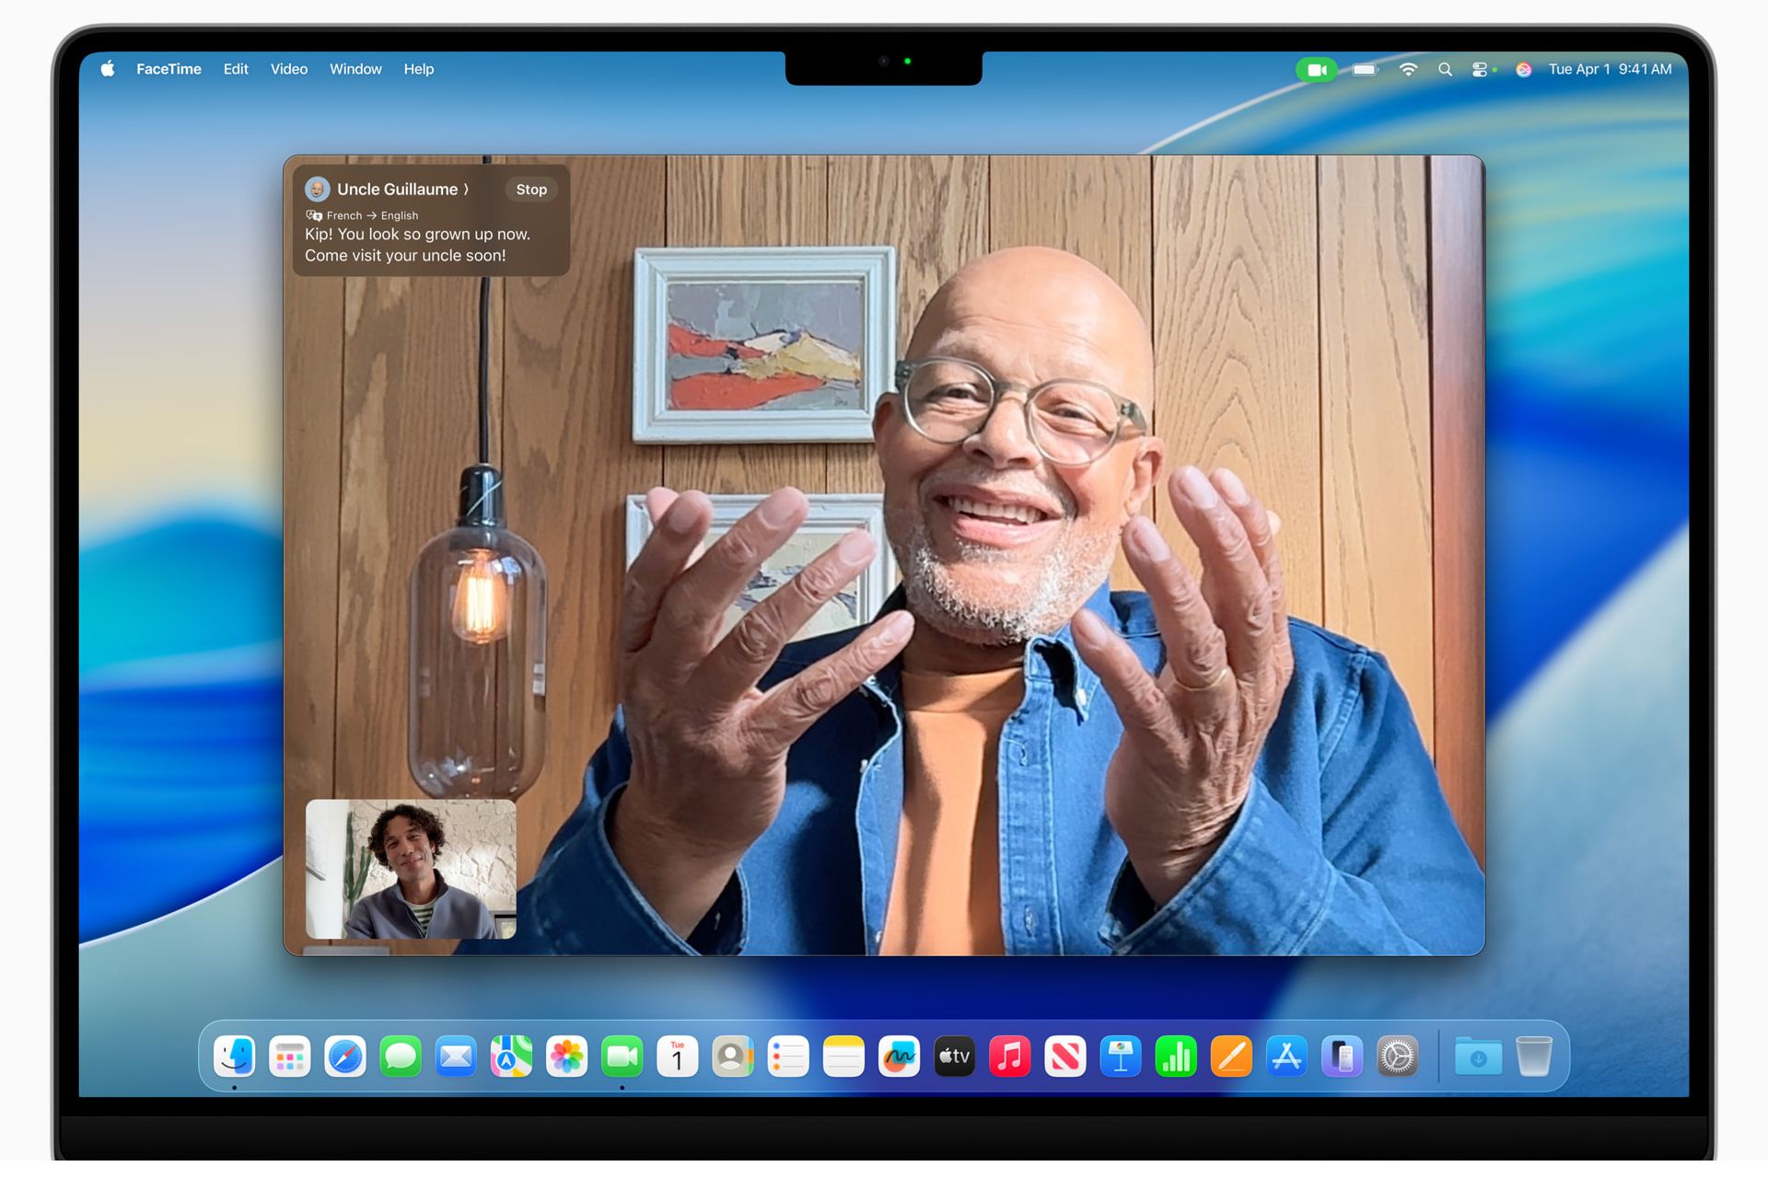Click the green camera-in-use indicator
Image resolution: width=1768 pixels, height=1178 pixels.
pos(1317,70)
